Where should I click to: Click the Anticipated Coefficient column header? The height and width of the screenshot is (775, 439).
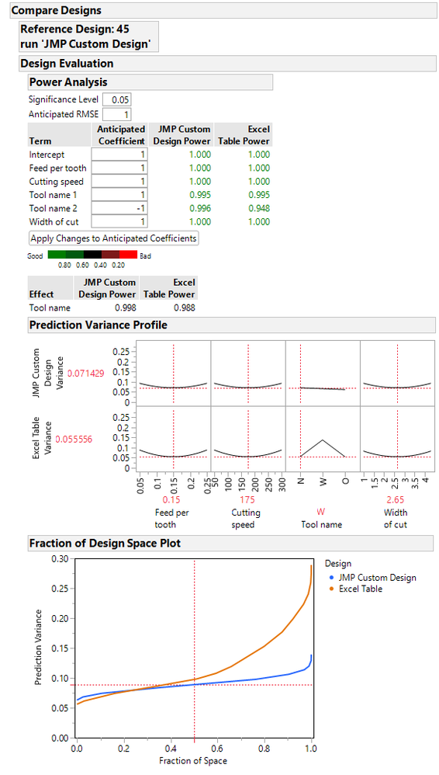(119, 135)
